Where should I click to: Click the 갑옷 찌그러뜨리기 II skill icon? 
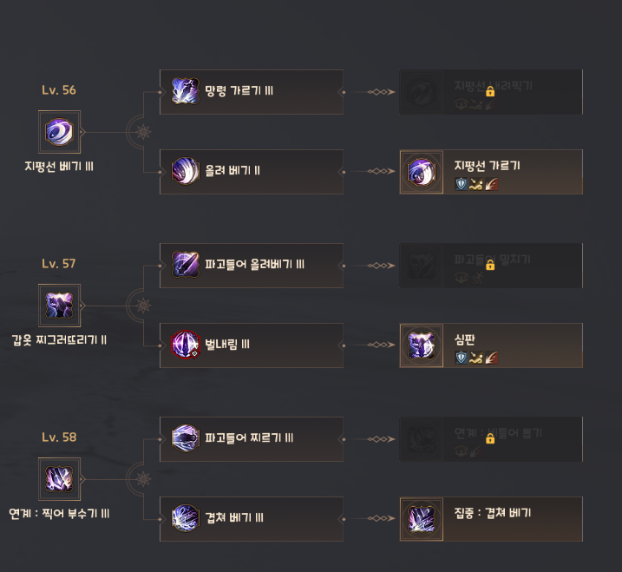pos(60,306)
